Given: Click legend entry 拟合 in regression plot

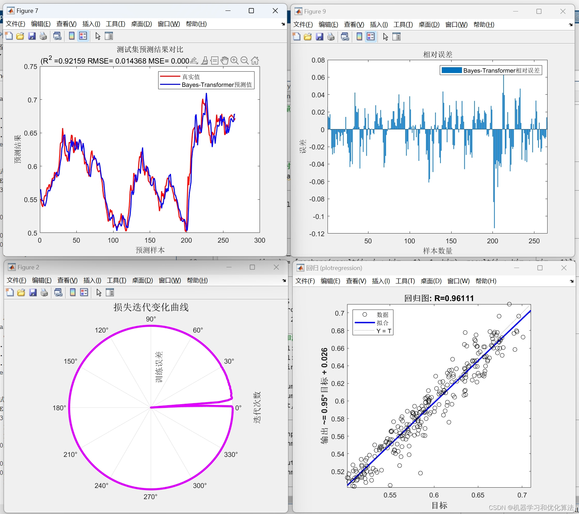Looking at the screenshot, I should [383, 323].
